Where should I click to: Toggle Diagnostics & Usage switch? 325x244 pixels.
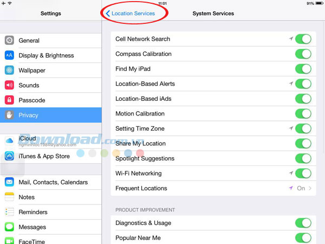click(303, 223)
